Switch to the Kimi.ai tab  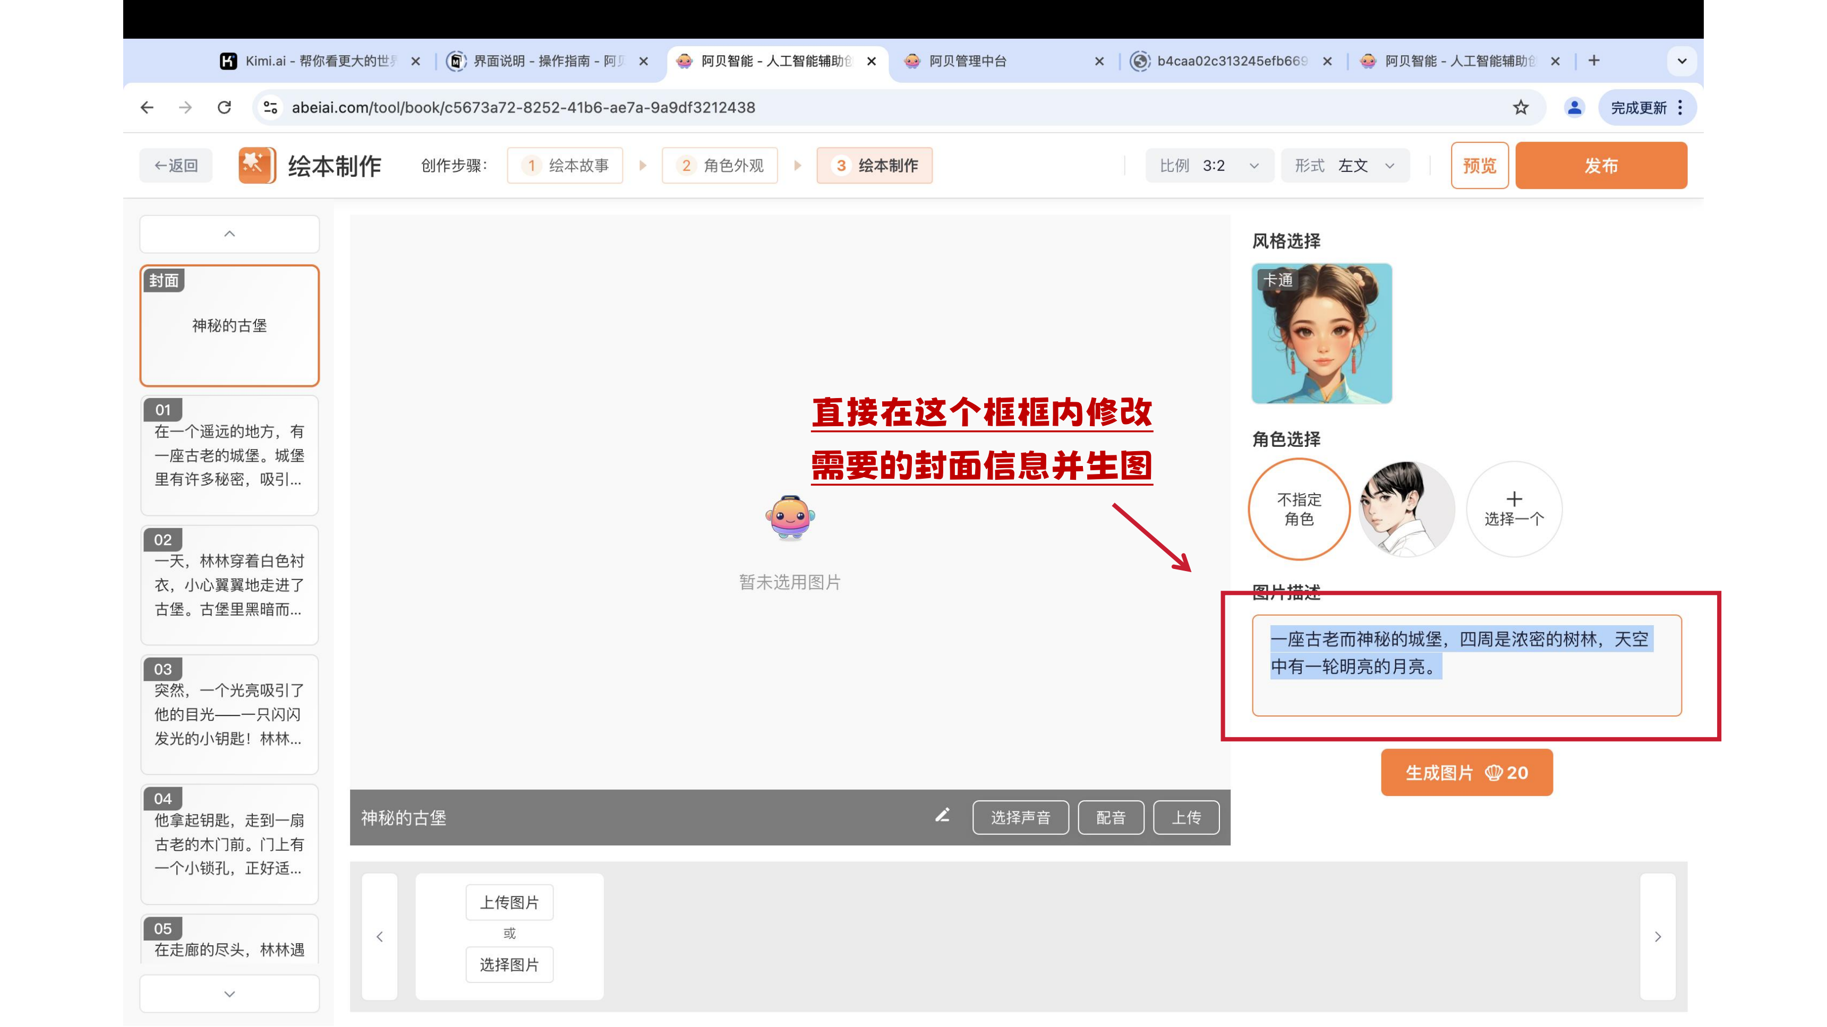coord(319,62)
